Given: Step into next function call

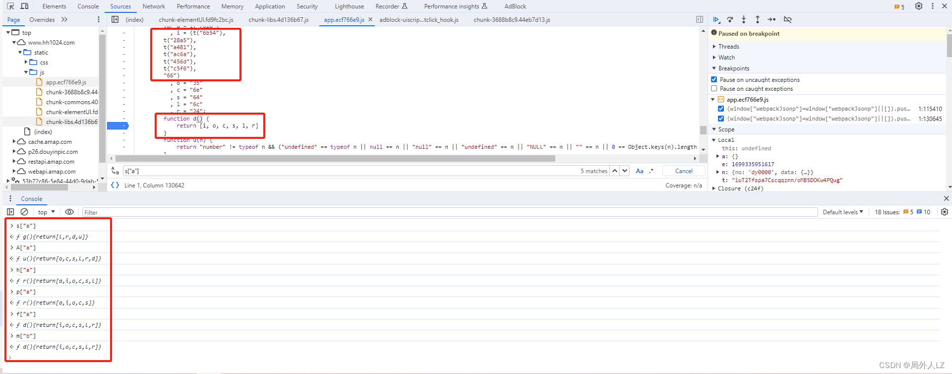Looking at the screenshot, I should (x=744, y=19).
